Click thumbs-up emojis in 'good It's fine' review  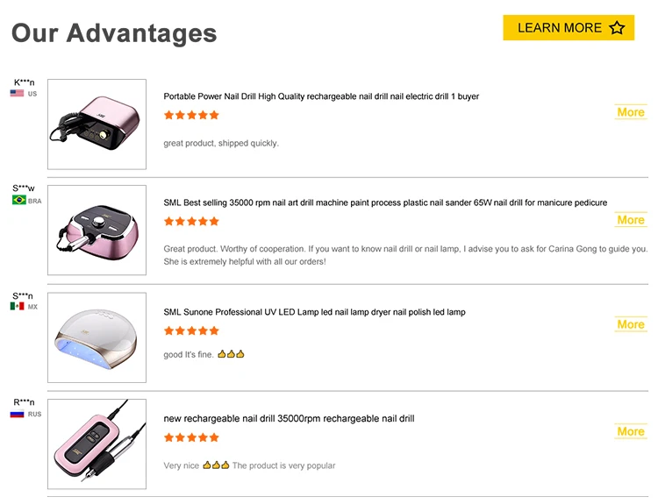pyautogui.click(x=231, y=354)
